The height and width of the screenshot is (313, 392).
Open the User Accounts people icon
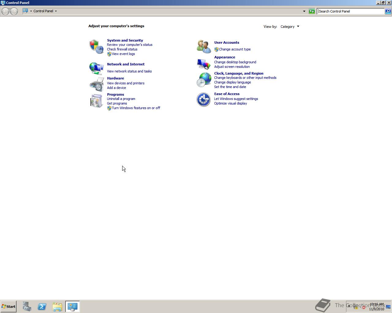click(x=204, y=47)
